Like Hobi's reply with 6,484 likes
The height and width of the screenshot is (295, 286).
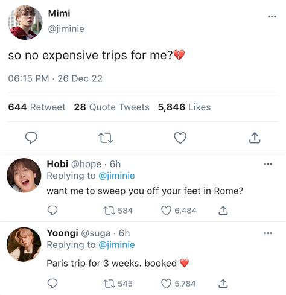pyautogui.click(x=179, y=211)
